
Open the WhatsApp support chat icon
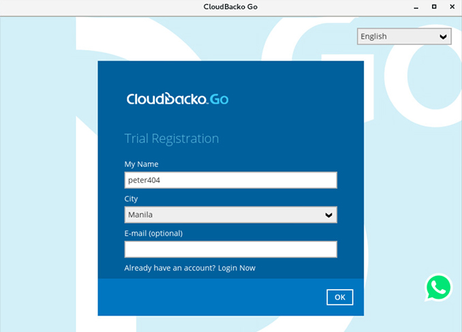click(x=438, y=288)
